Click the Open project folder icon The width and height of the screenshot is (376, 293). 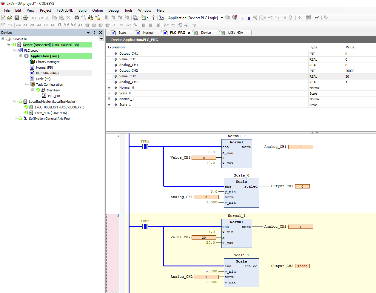pyautogui.click(x=10, y=18)
